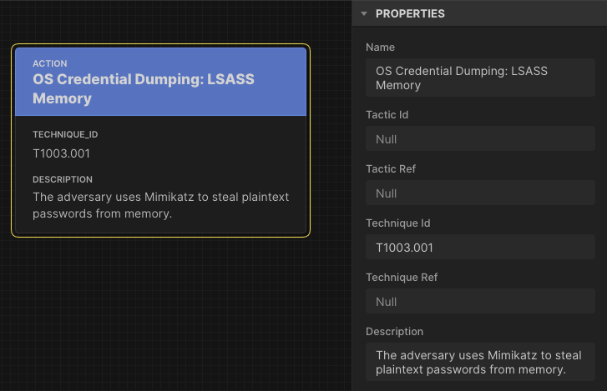Click empty canvas grid to deselect node
607x391 pixels.
[167, 317]
